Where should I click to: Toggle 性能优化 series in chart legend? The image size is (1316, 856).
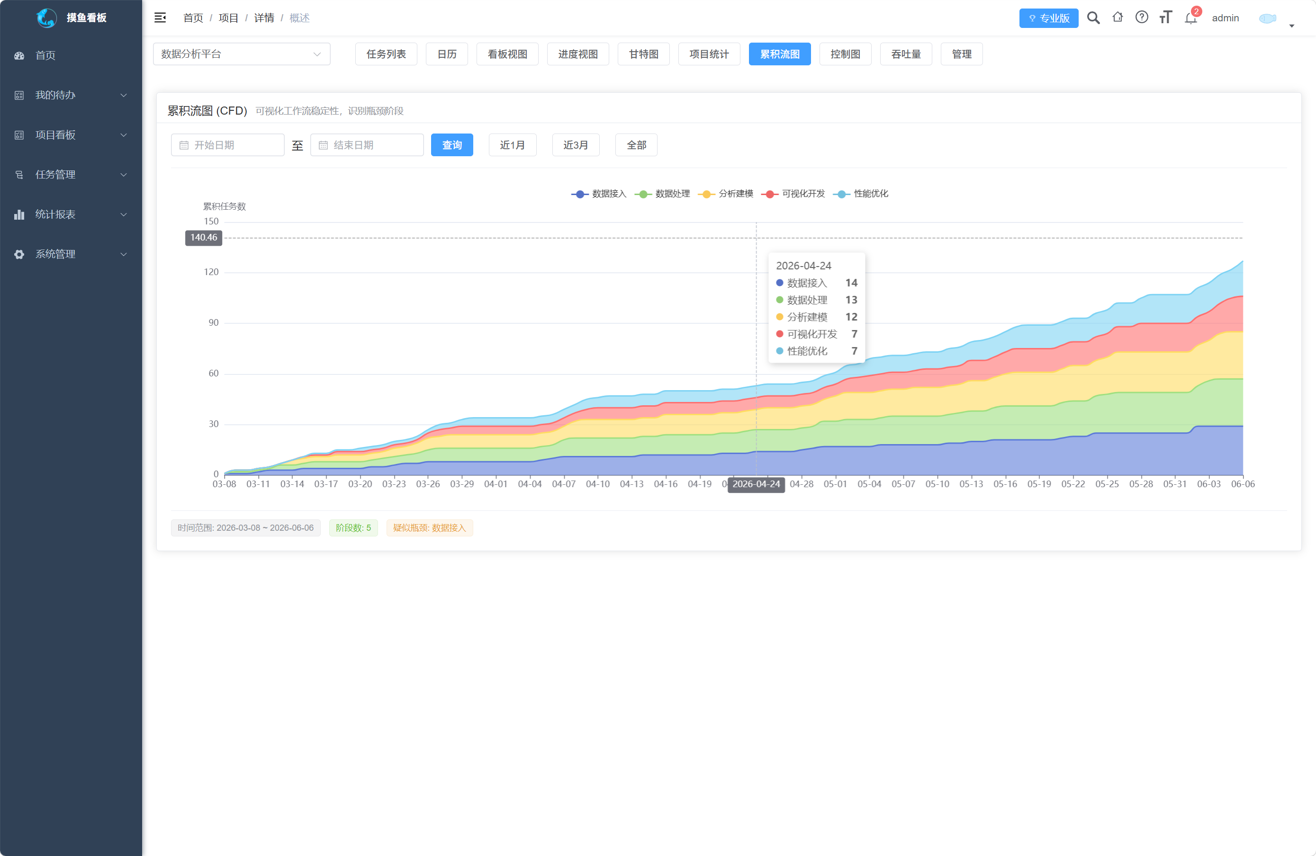pyautogui.click(x=860, y=194)
